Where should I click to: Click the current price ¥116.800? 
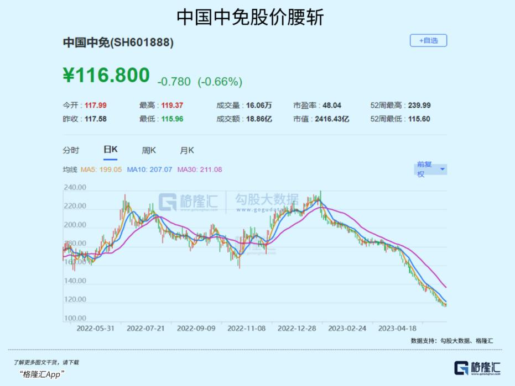[106, 75]
